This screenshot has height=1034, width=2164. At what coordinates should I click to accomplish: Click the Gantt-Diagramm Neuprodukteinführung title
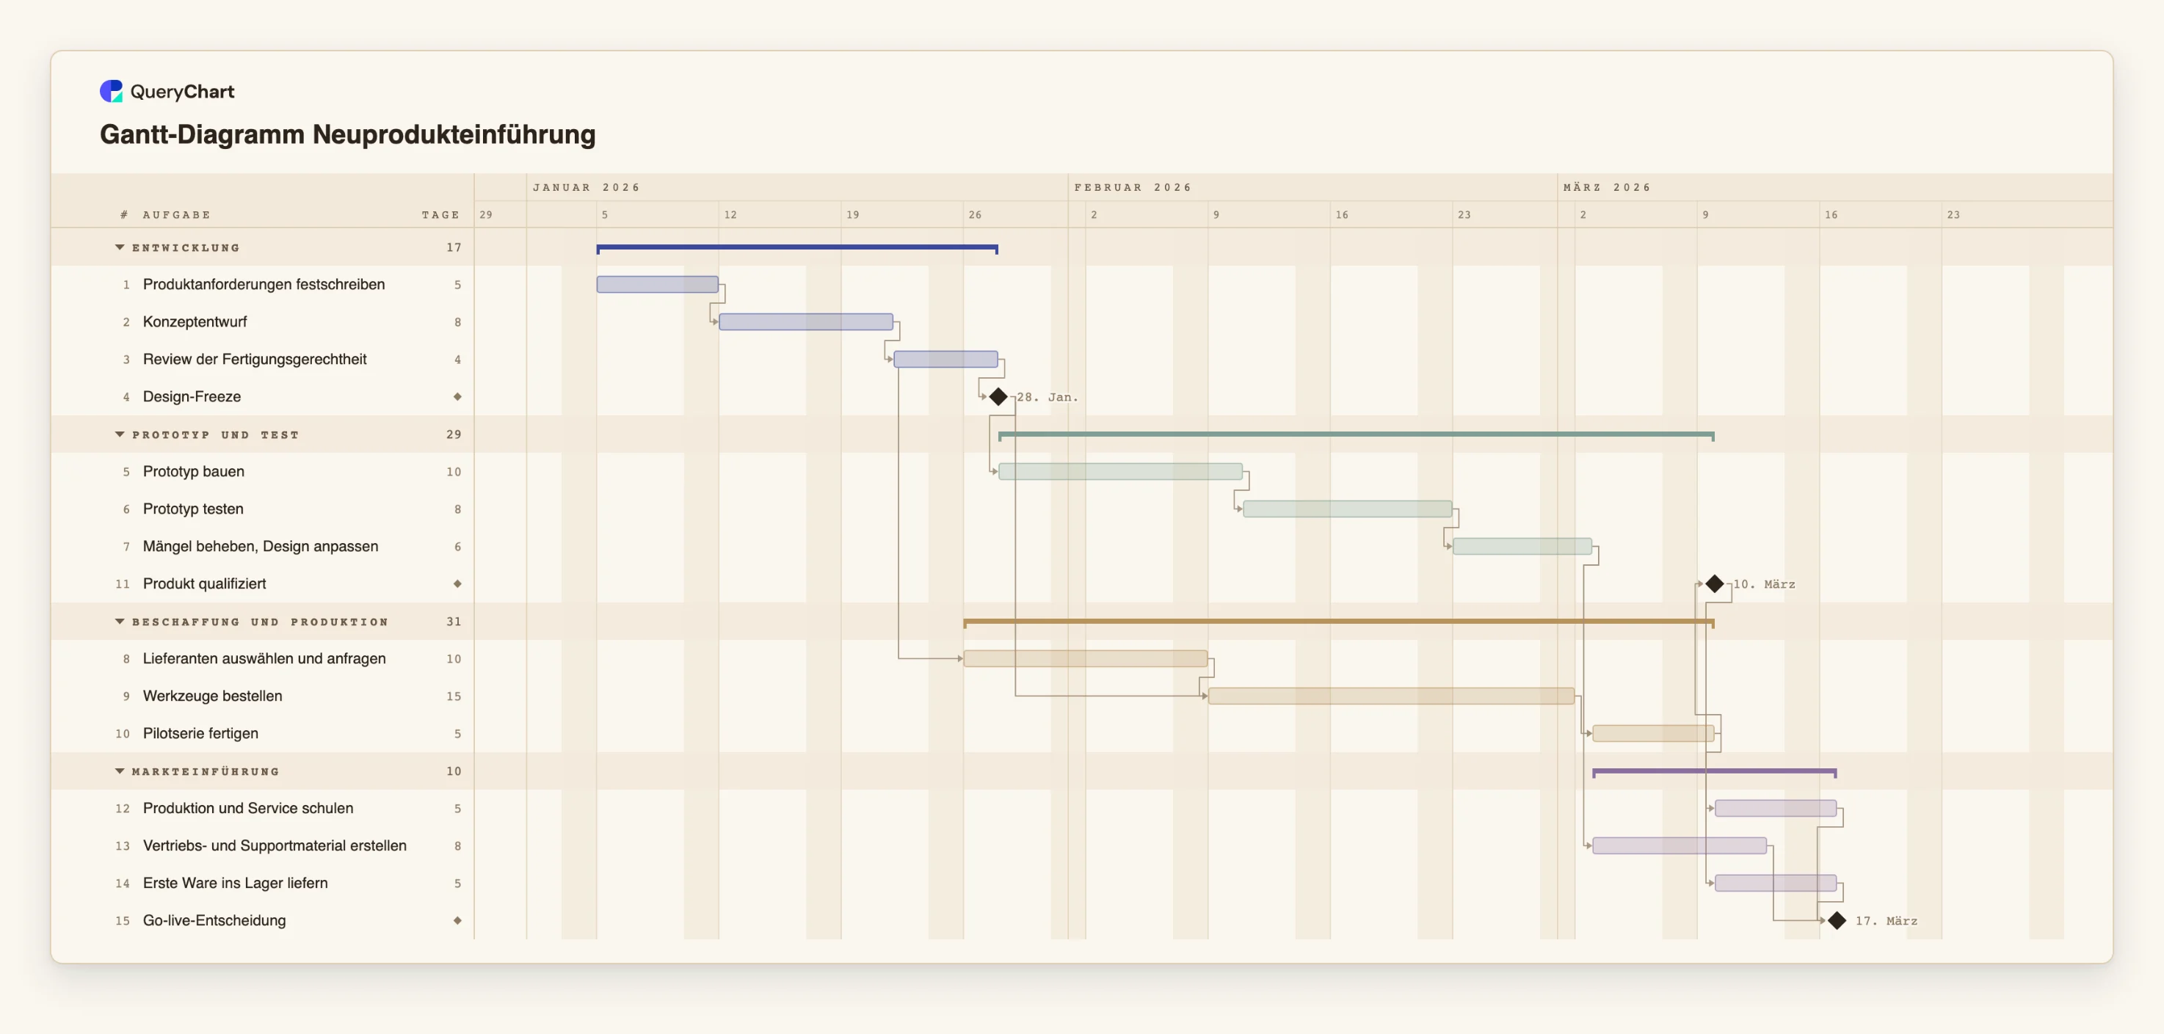(x=348, y=134)
